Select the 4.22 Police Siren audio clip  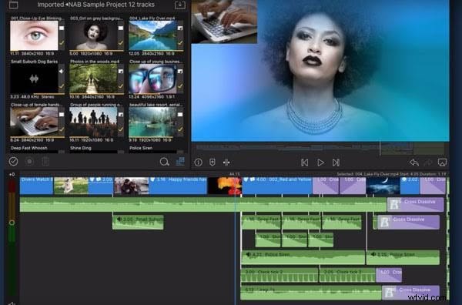pos(303,257)
